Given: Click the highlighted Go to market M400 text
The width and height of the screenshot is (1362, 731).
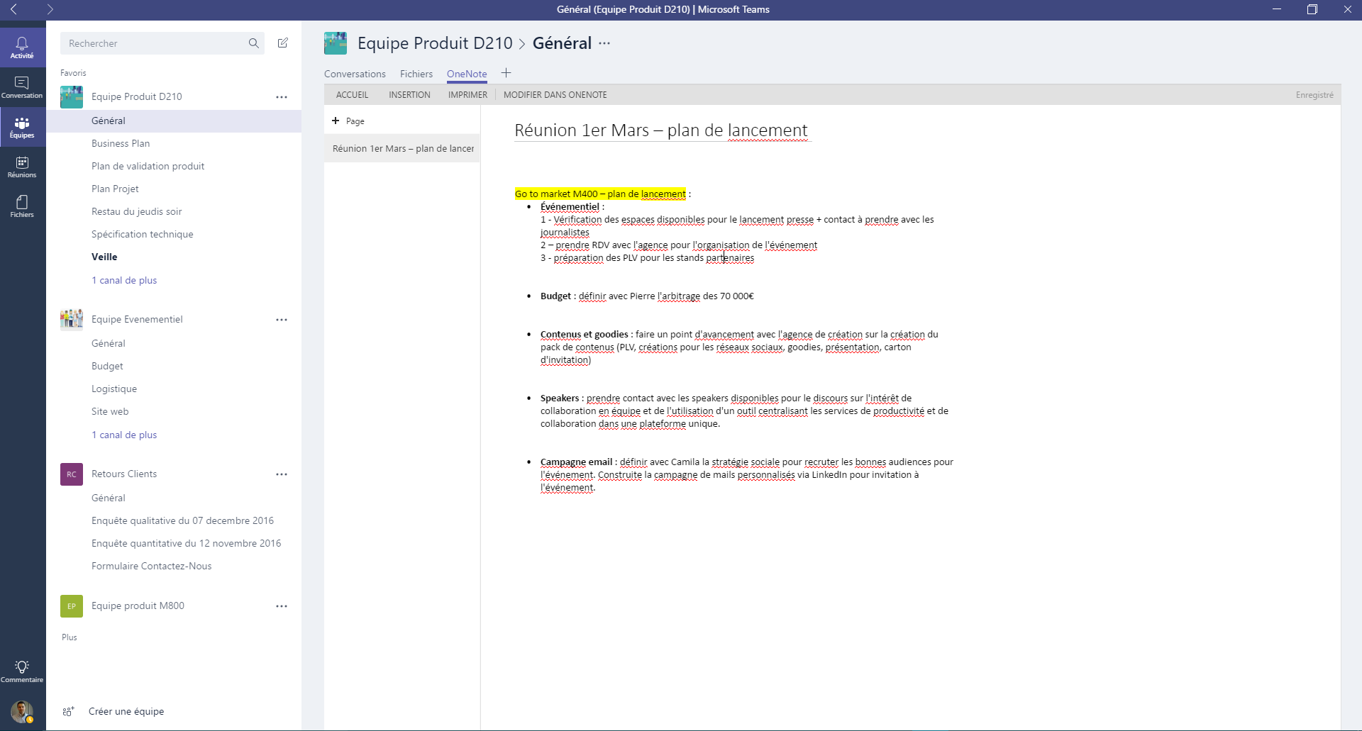Looking at the screenshot, I should [600, 194].
